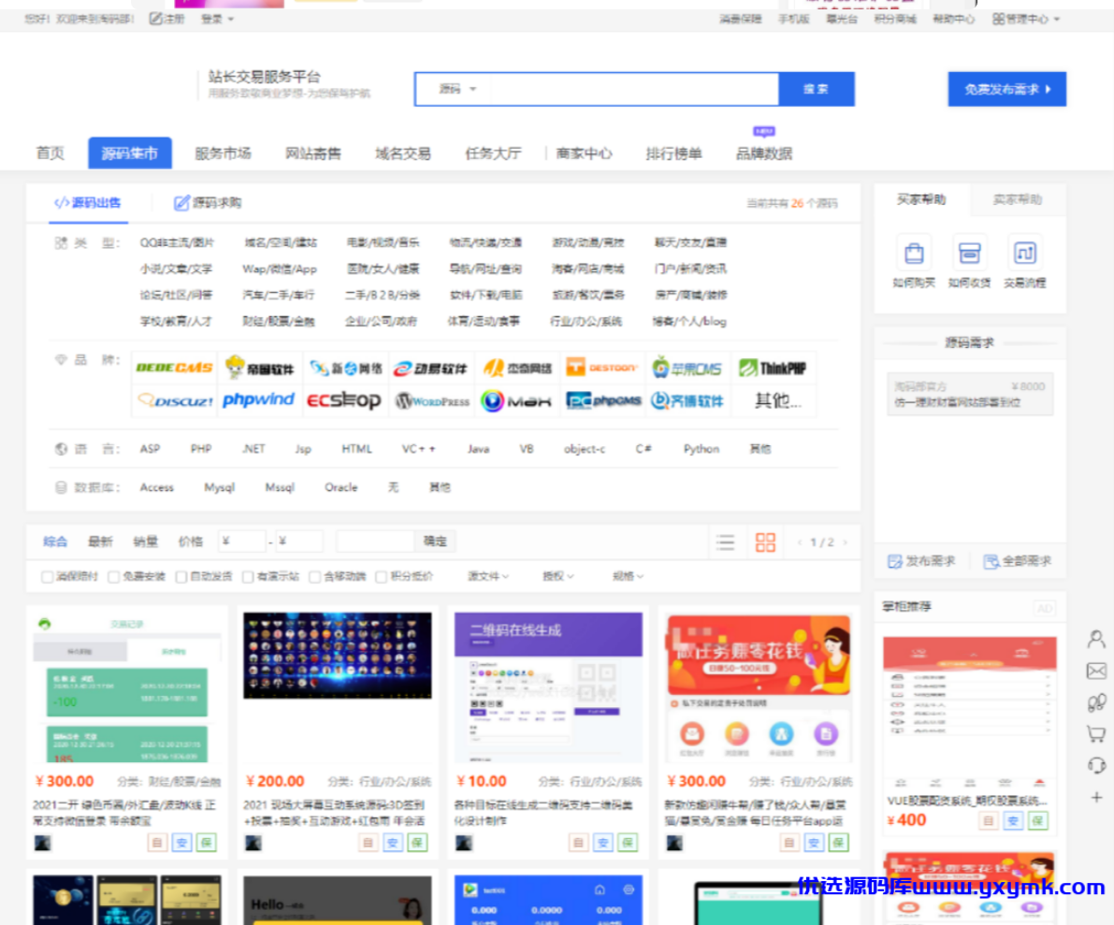Click the ThinkPHP brand icon
Image resolution: width=1114 pixels, height=925 pixels.
click(x=772, y=367)
